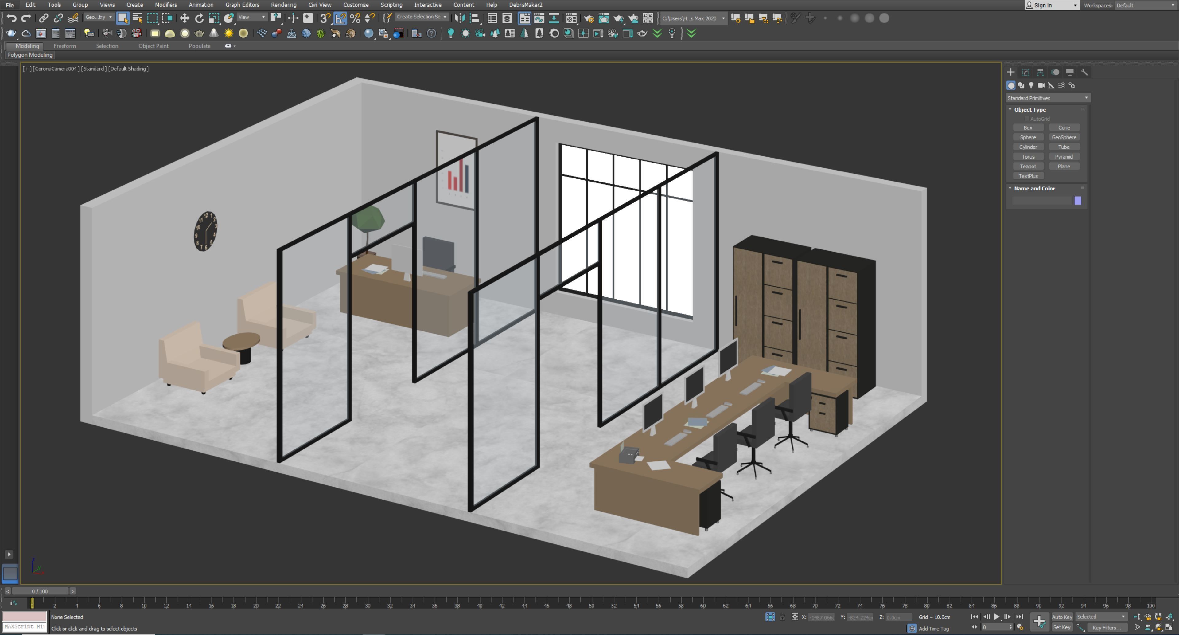Image resolution: width=1179 pixels, height=635 pixels.
Task: Click the time slider 0 / 100 handle
Action: [40, 591]
